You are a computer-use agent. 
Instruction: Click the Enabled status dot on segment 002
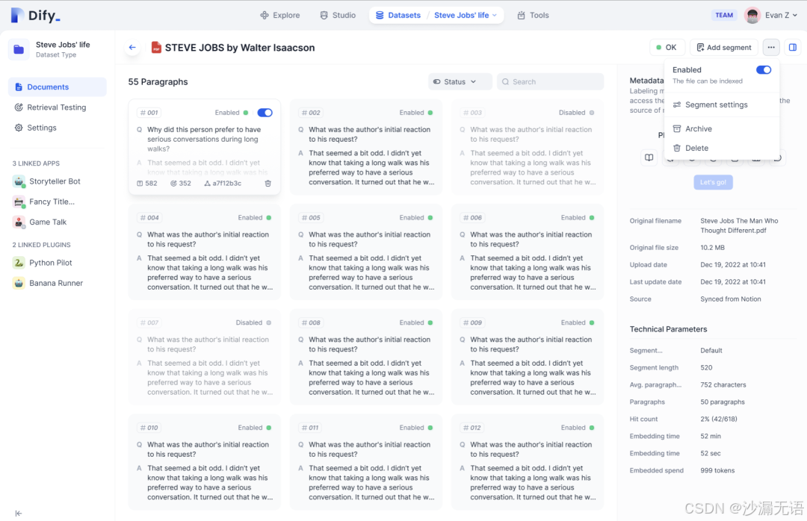430,113
